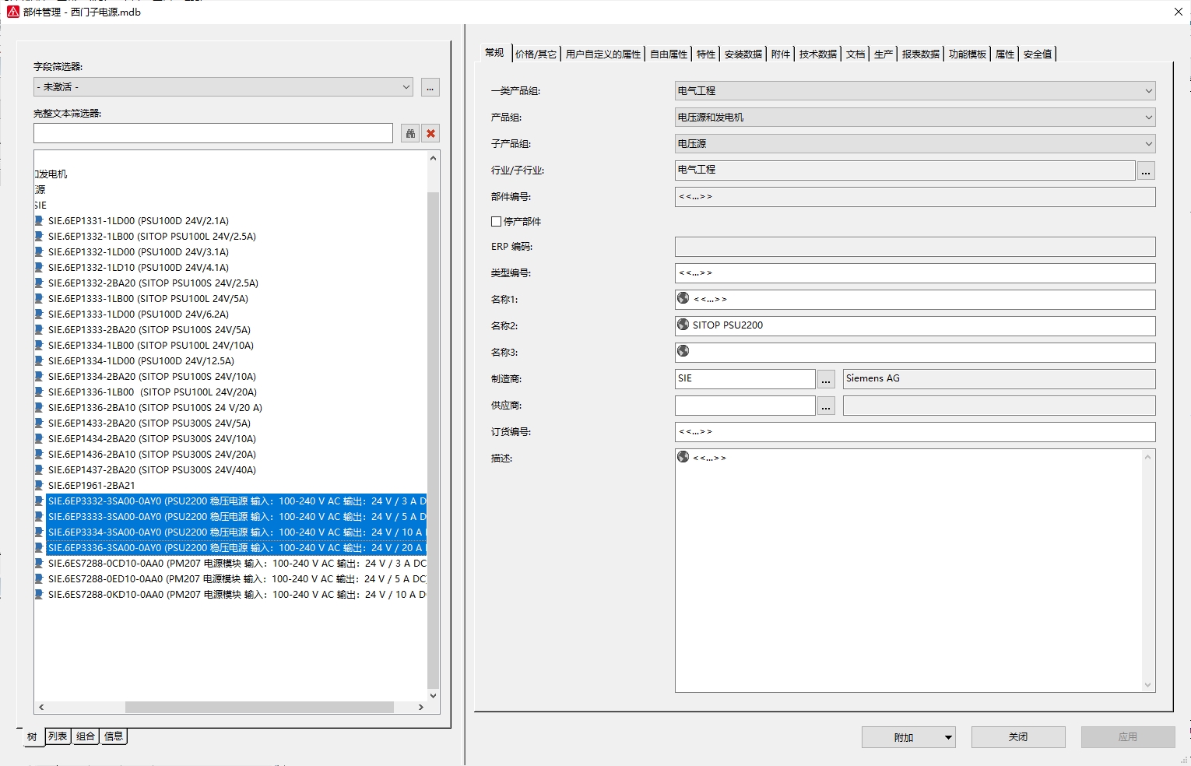Viewport: 1191px width, 766px height.
Task: Switch to the 技术数据 tab
Action: [x=818, y=54]
